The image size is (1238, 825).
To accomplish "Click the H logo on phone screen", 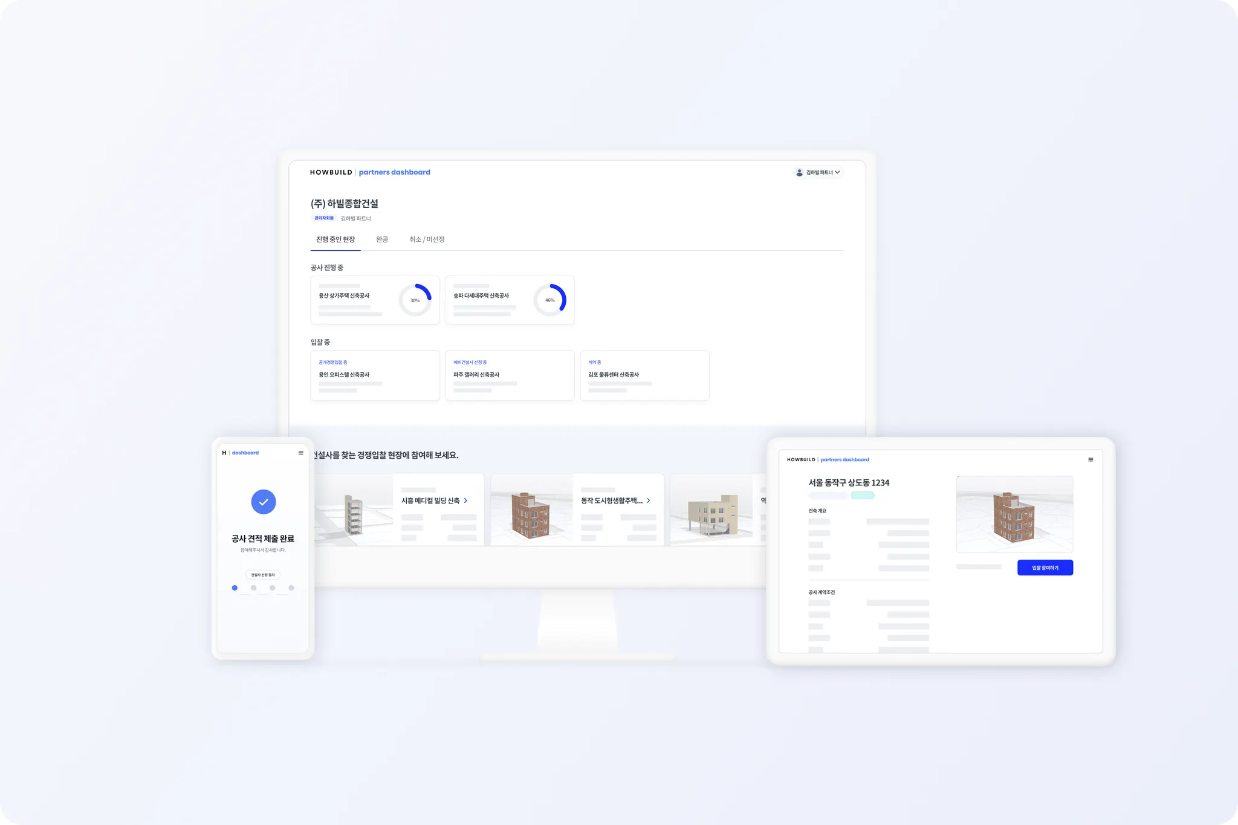I will [x=224, y=453].
